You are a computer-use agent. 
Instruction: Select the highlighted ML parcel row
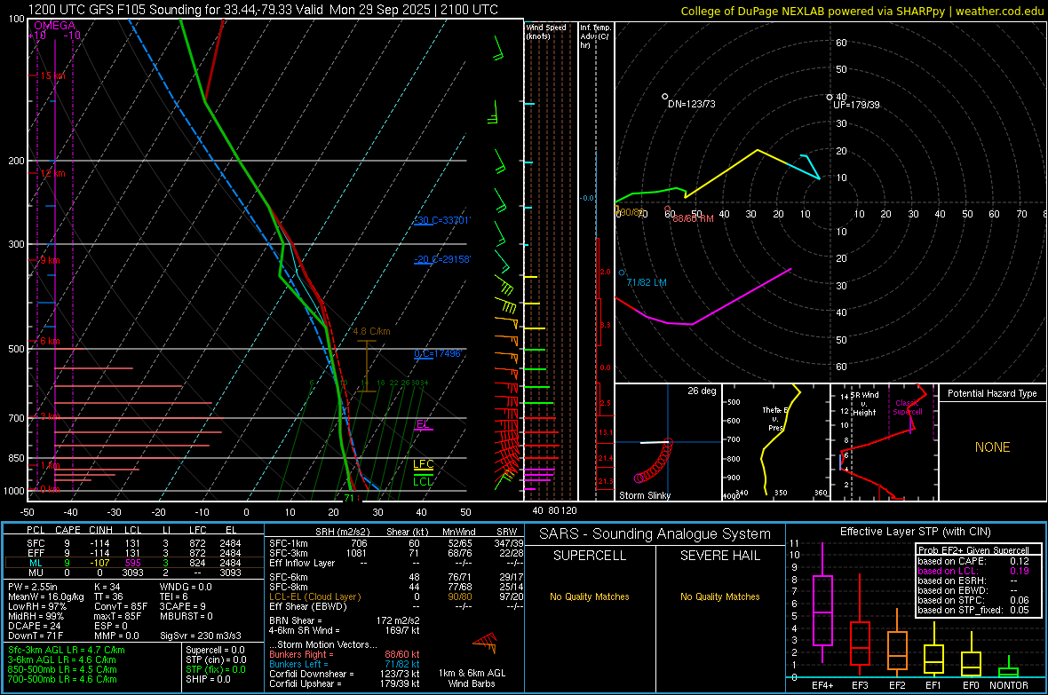pyautogui.click(x=134, y=563)
